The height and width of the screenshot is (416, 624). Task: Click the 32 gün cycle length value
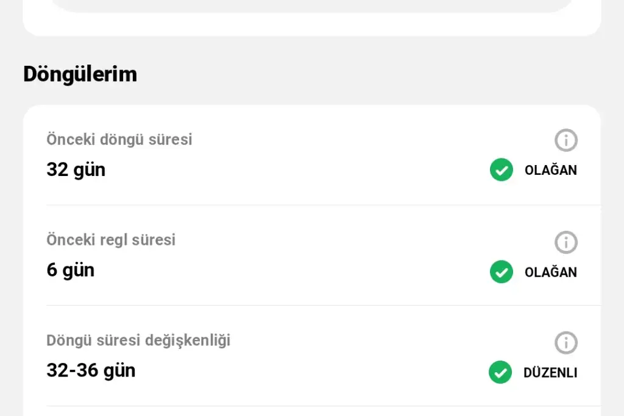pos(76,170)
